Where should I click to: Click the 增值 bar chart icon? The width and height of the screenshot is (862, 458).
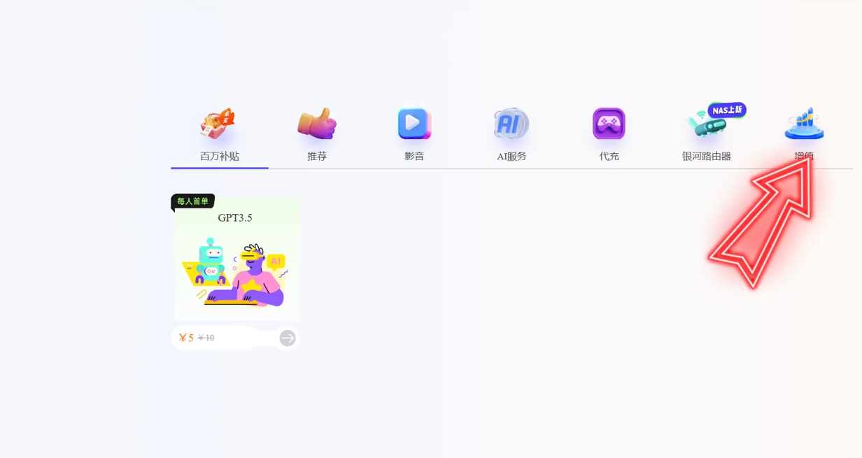pyautogui.click(x=804, y=124)
